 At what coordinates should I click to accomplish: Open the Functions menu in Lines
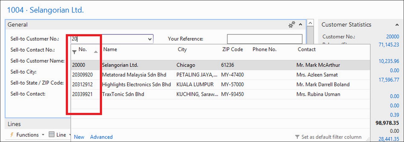click(x=27, y=135)
